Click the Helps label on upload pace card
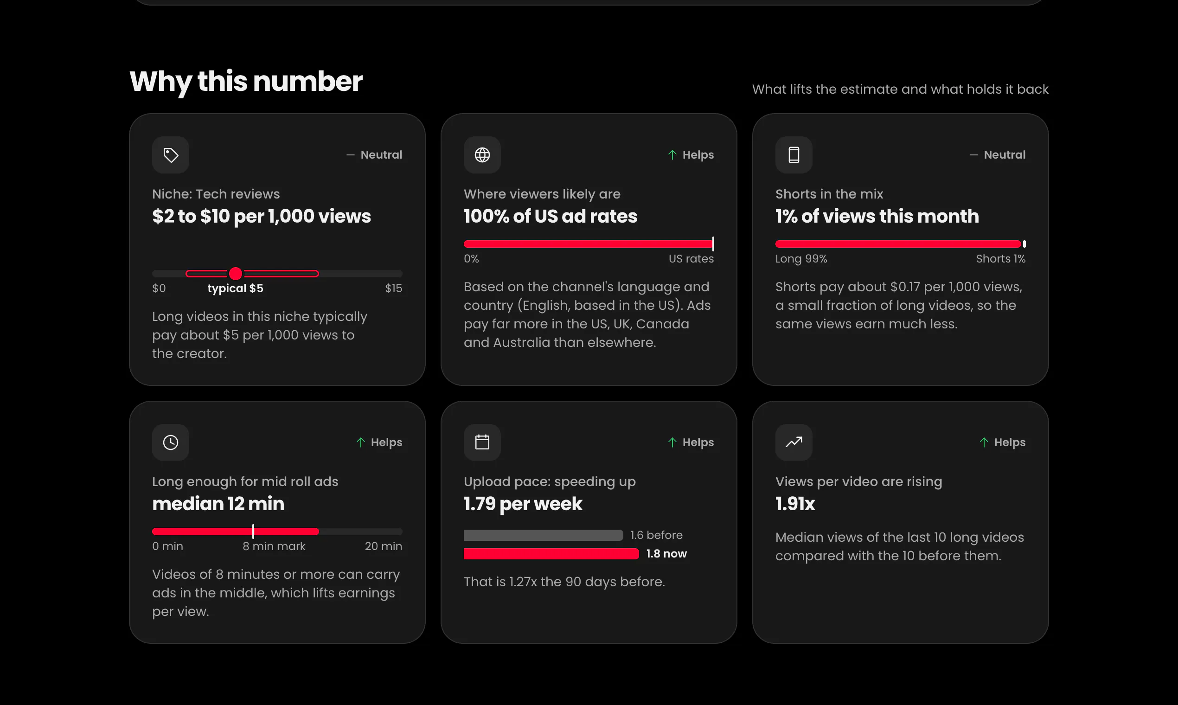The height and width of the screenshot is (705, 1178). pos(698,442)
